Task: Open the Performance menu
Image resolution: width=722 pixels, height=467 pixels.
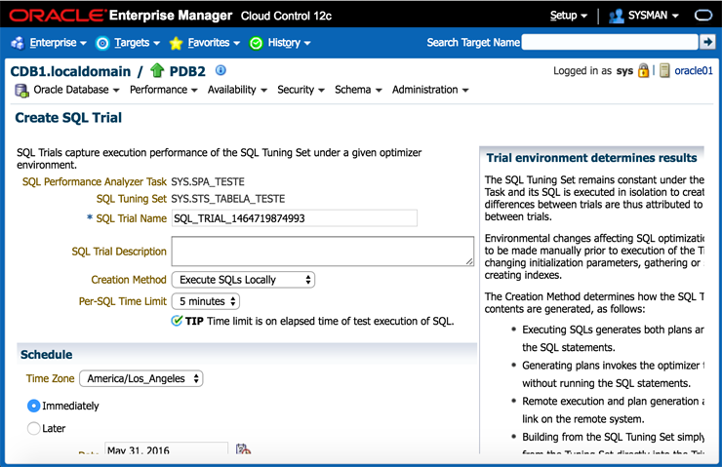Action: [x=163, y=90]
